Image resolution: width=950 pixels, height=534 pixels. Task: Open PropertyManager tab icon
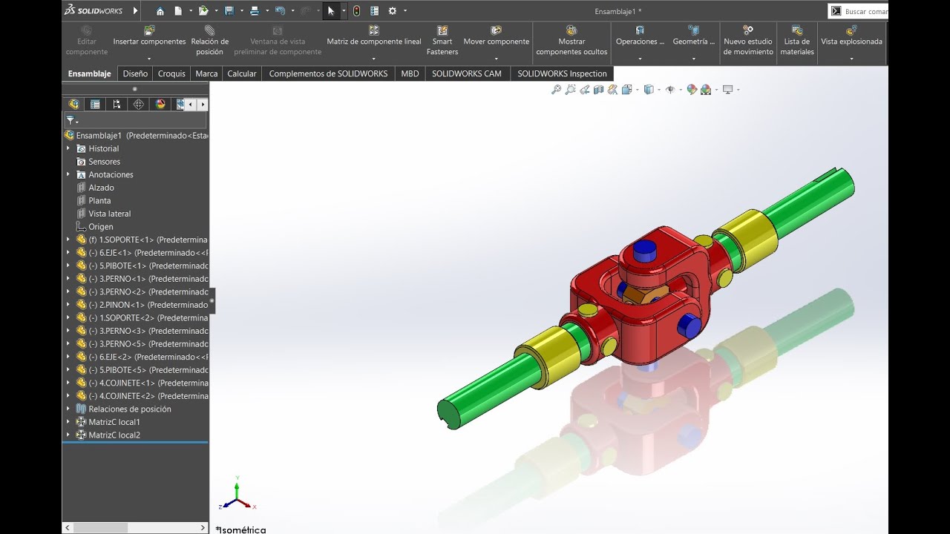pyautogui.click(x=95, y=105)
